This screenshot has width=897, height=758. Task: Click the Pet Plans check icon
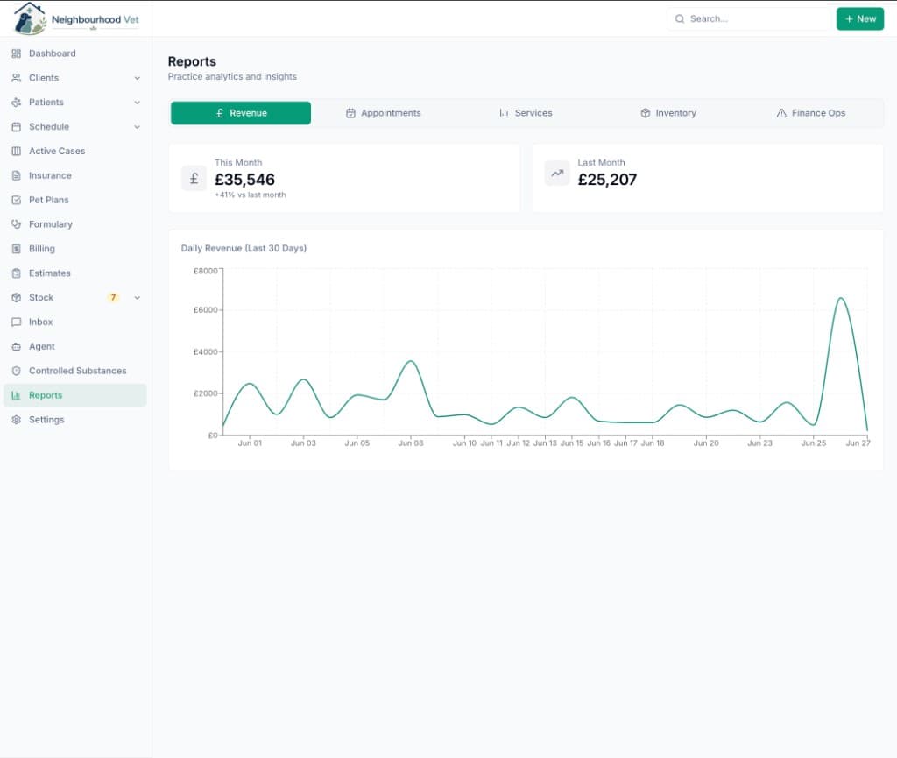[16, 200]
